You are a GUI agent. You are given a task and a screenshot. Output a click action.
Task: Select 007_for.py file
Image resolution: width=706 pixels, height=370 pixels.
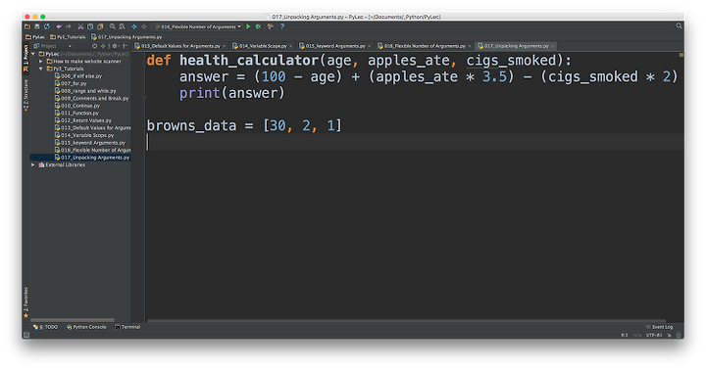[71, 83]
